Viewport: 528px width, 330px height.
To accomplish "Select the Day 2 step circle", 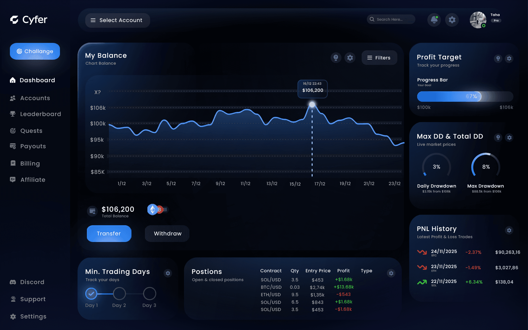I will (119, 293).
